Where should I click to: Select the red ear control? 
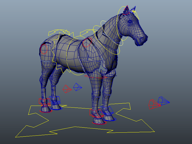pos(126,10)
